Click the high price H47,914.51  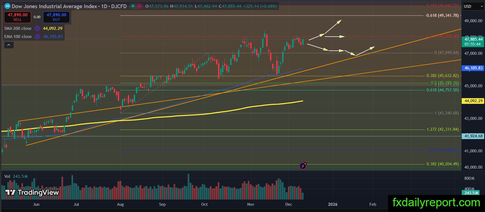point(181,6)
